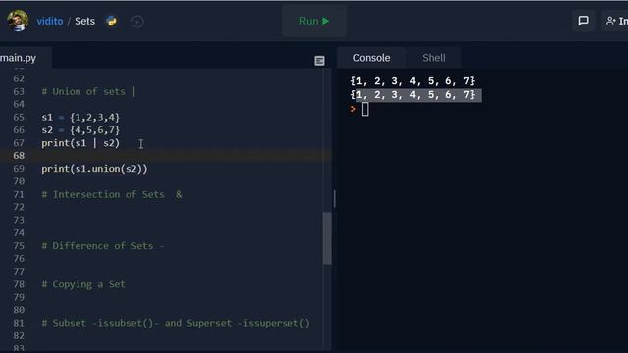
Task: Click line number 81 in gutter
Action: point(19,323)
